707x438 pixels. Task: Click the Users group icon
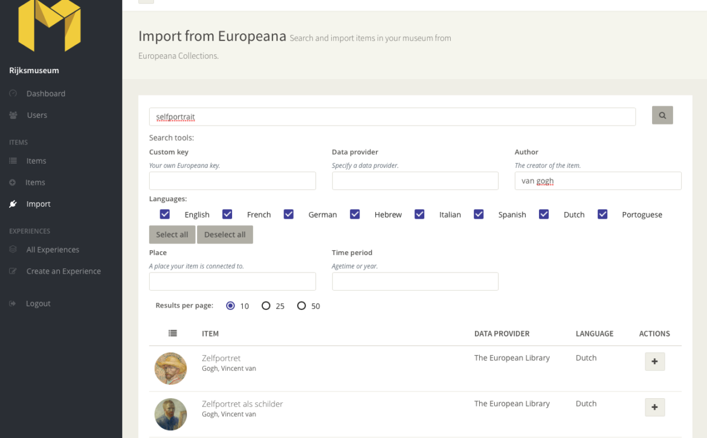(x=13, y=115)
